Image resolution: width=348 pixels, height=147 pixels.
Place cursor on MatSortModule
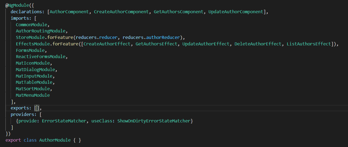pos(33,89)
